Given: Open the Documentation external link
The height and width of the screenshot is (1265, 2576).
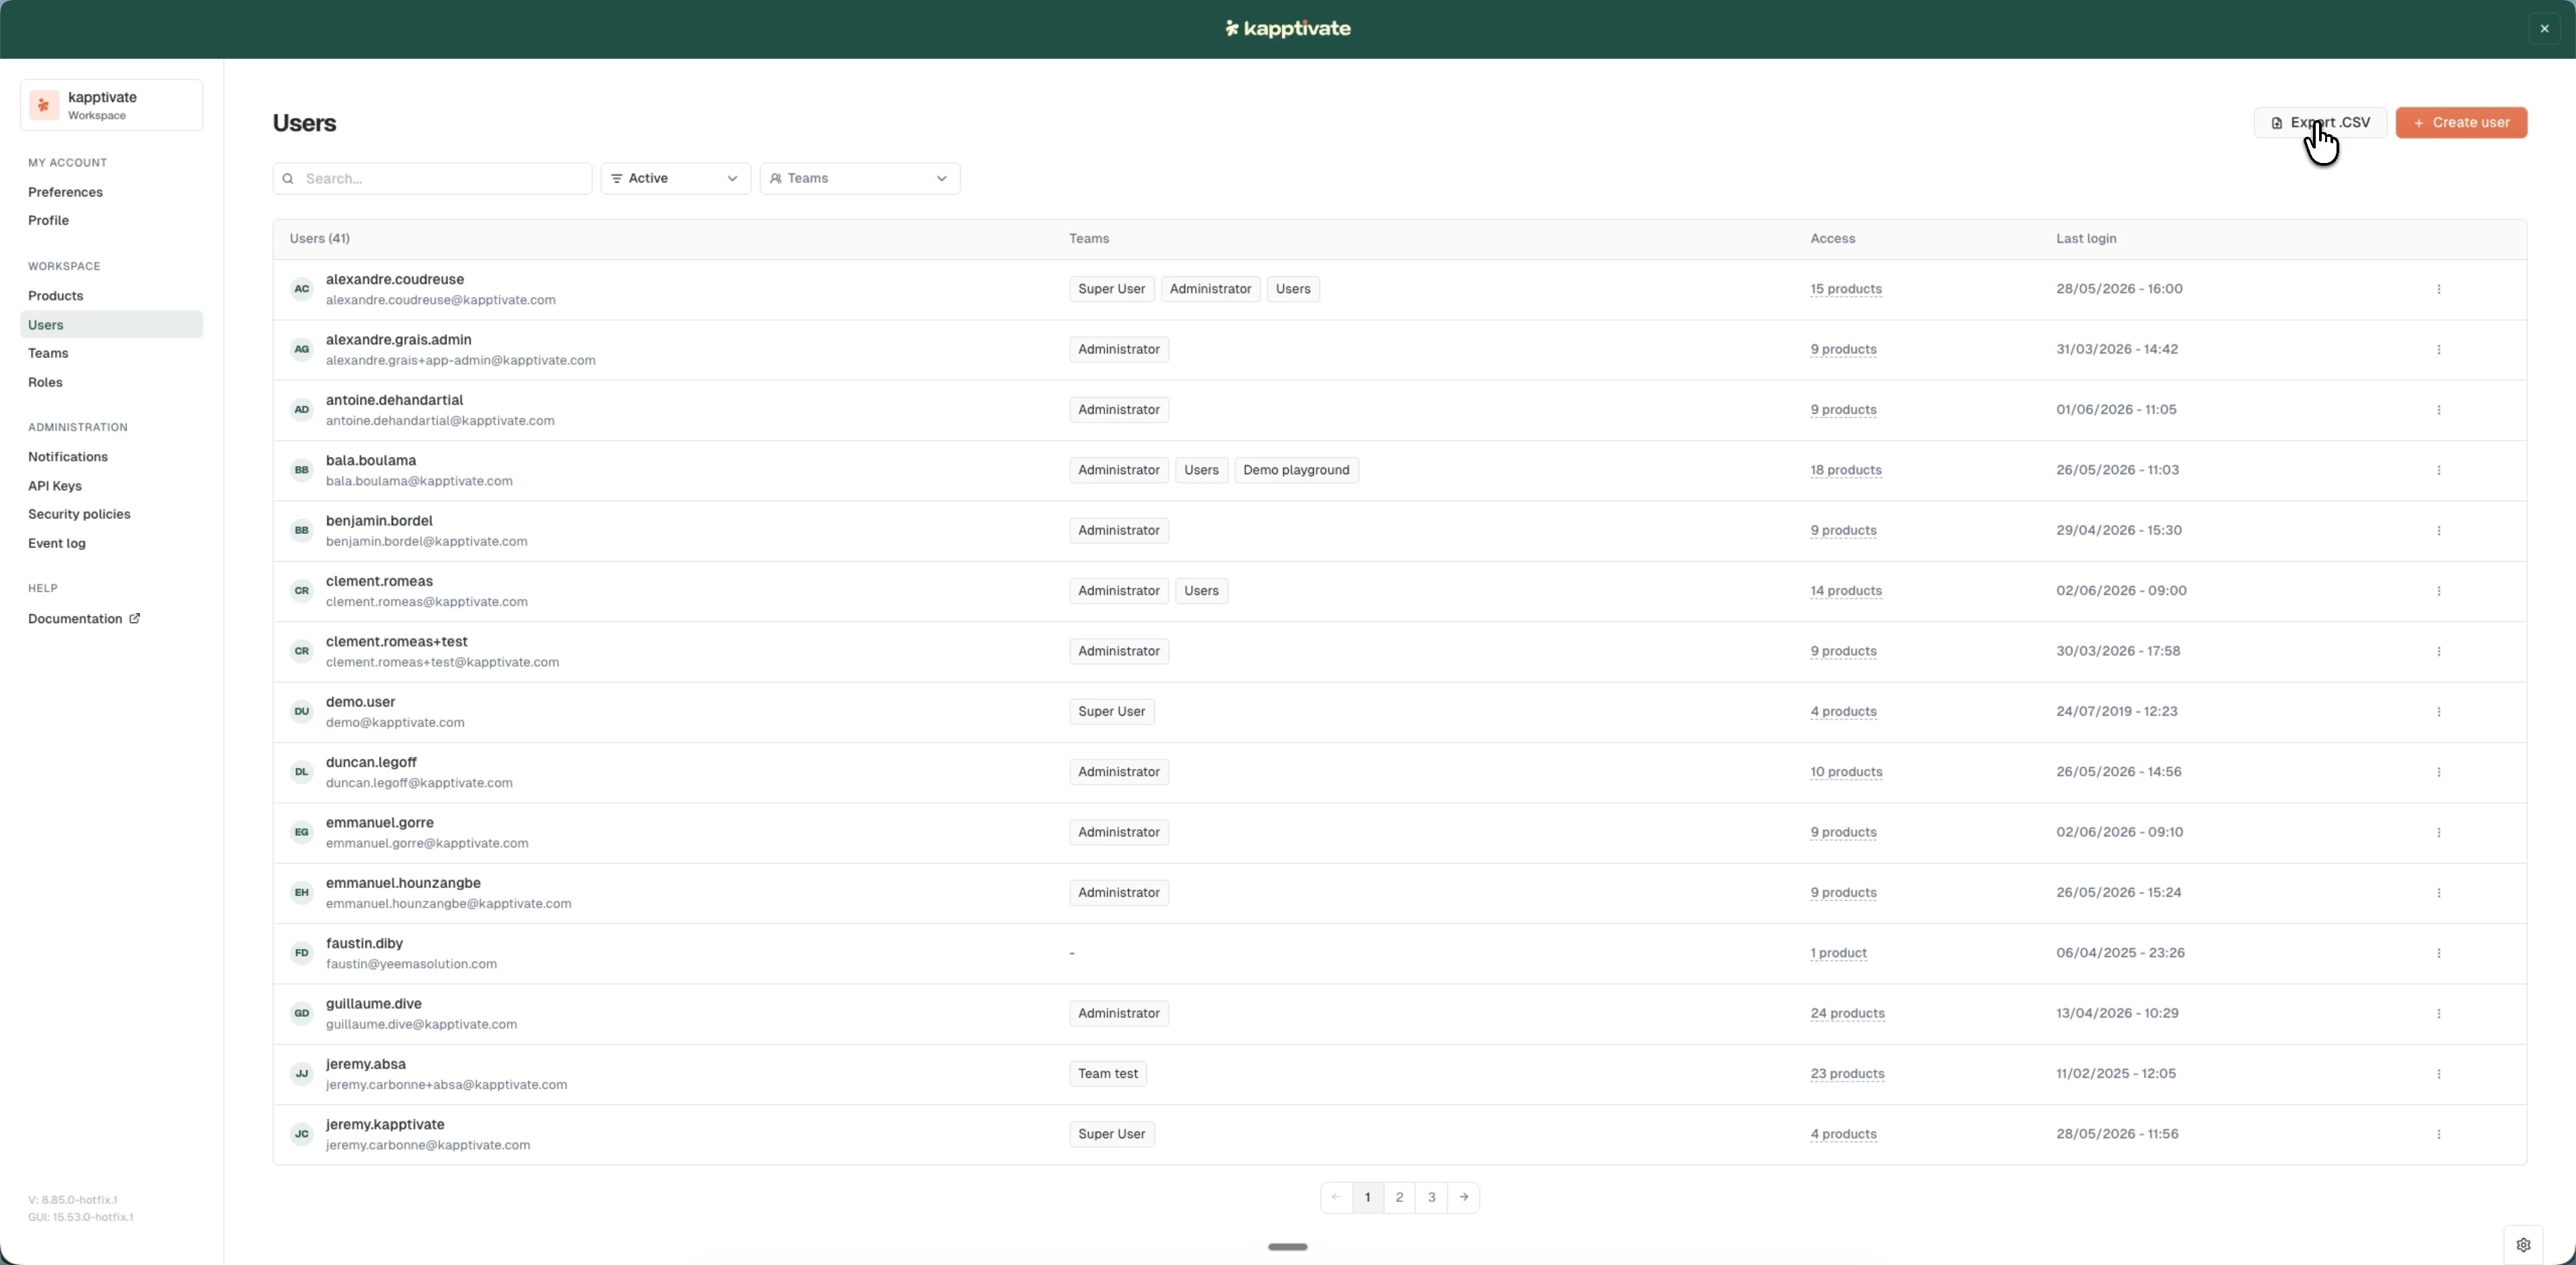Looking at the screenshot, I should click(x=84, y=619).
